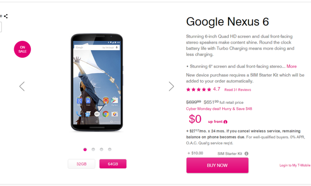Screen dimensions: 311x186
Task: Click the share icon at top left
Action: pos(6,16)
